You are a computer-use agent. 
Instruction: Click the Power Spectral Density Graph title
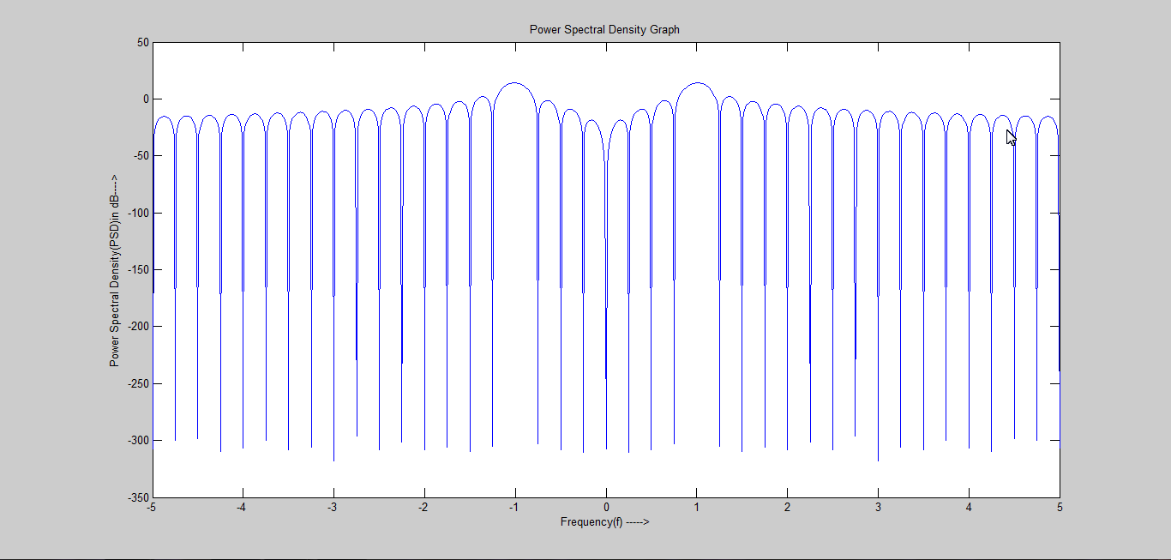pos(604,28)
